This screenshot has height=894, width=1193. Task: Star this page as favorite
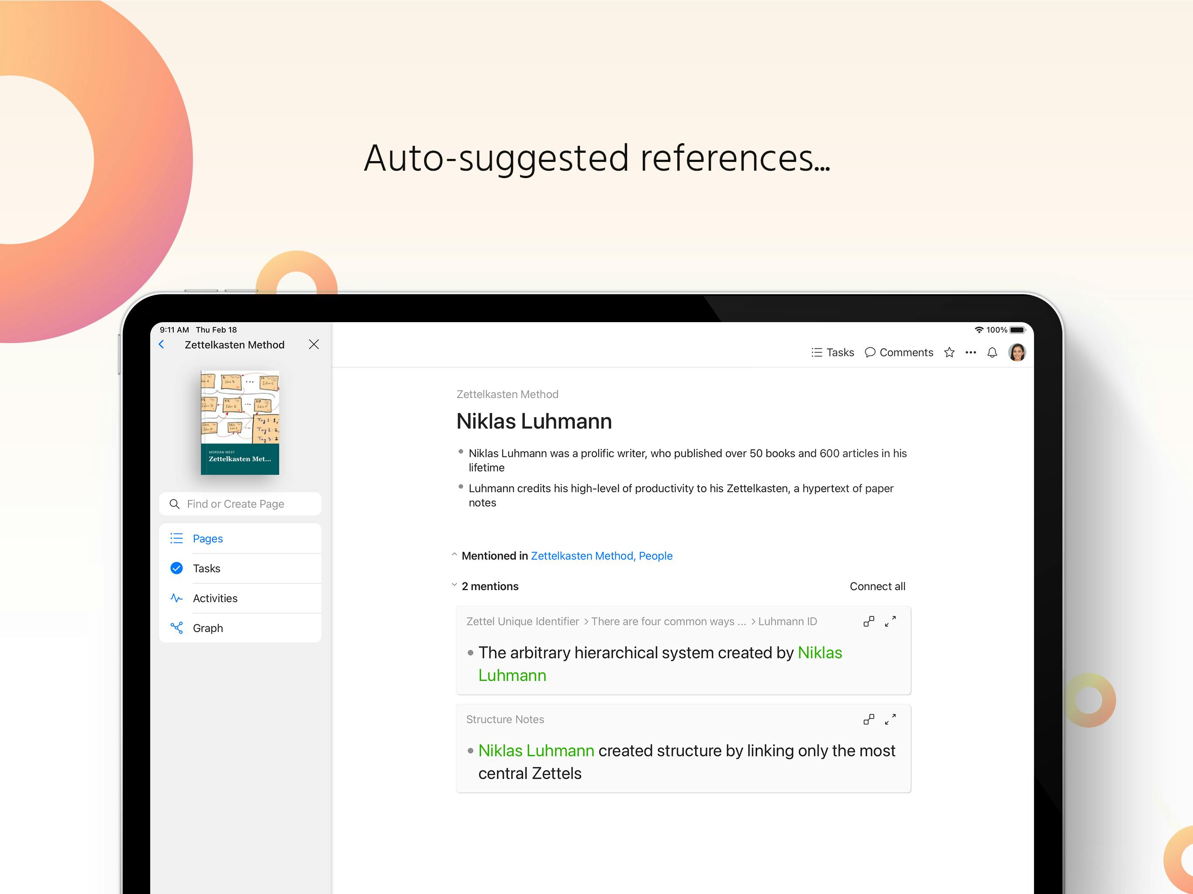click(x=949, y=353)
